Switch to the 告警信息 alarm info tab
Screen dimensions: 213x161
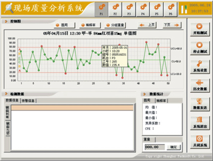(x=28, y=101)
